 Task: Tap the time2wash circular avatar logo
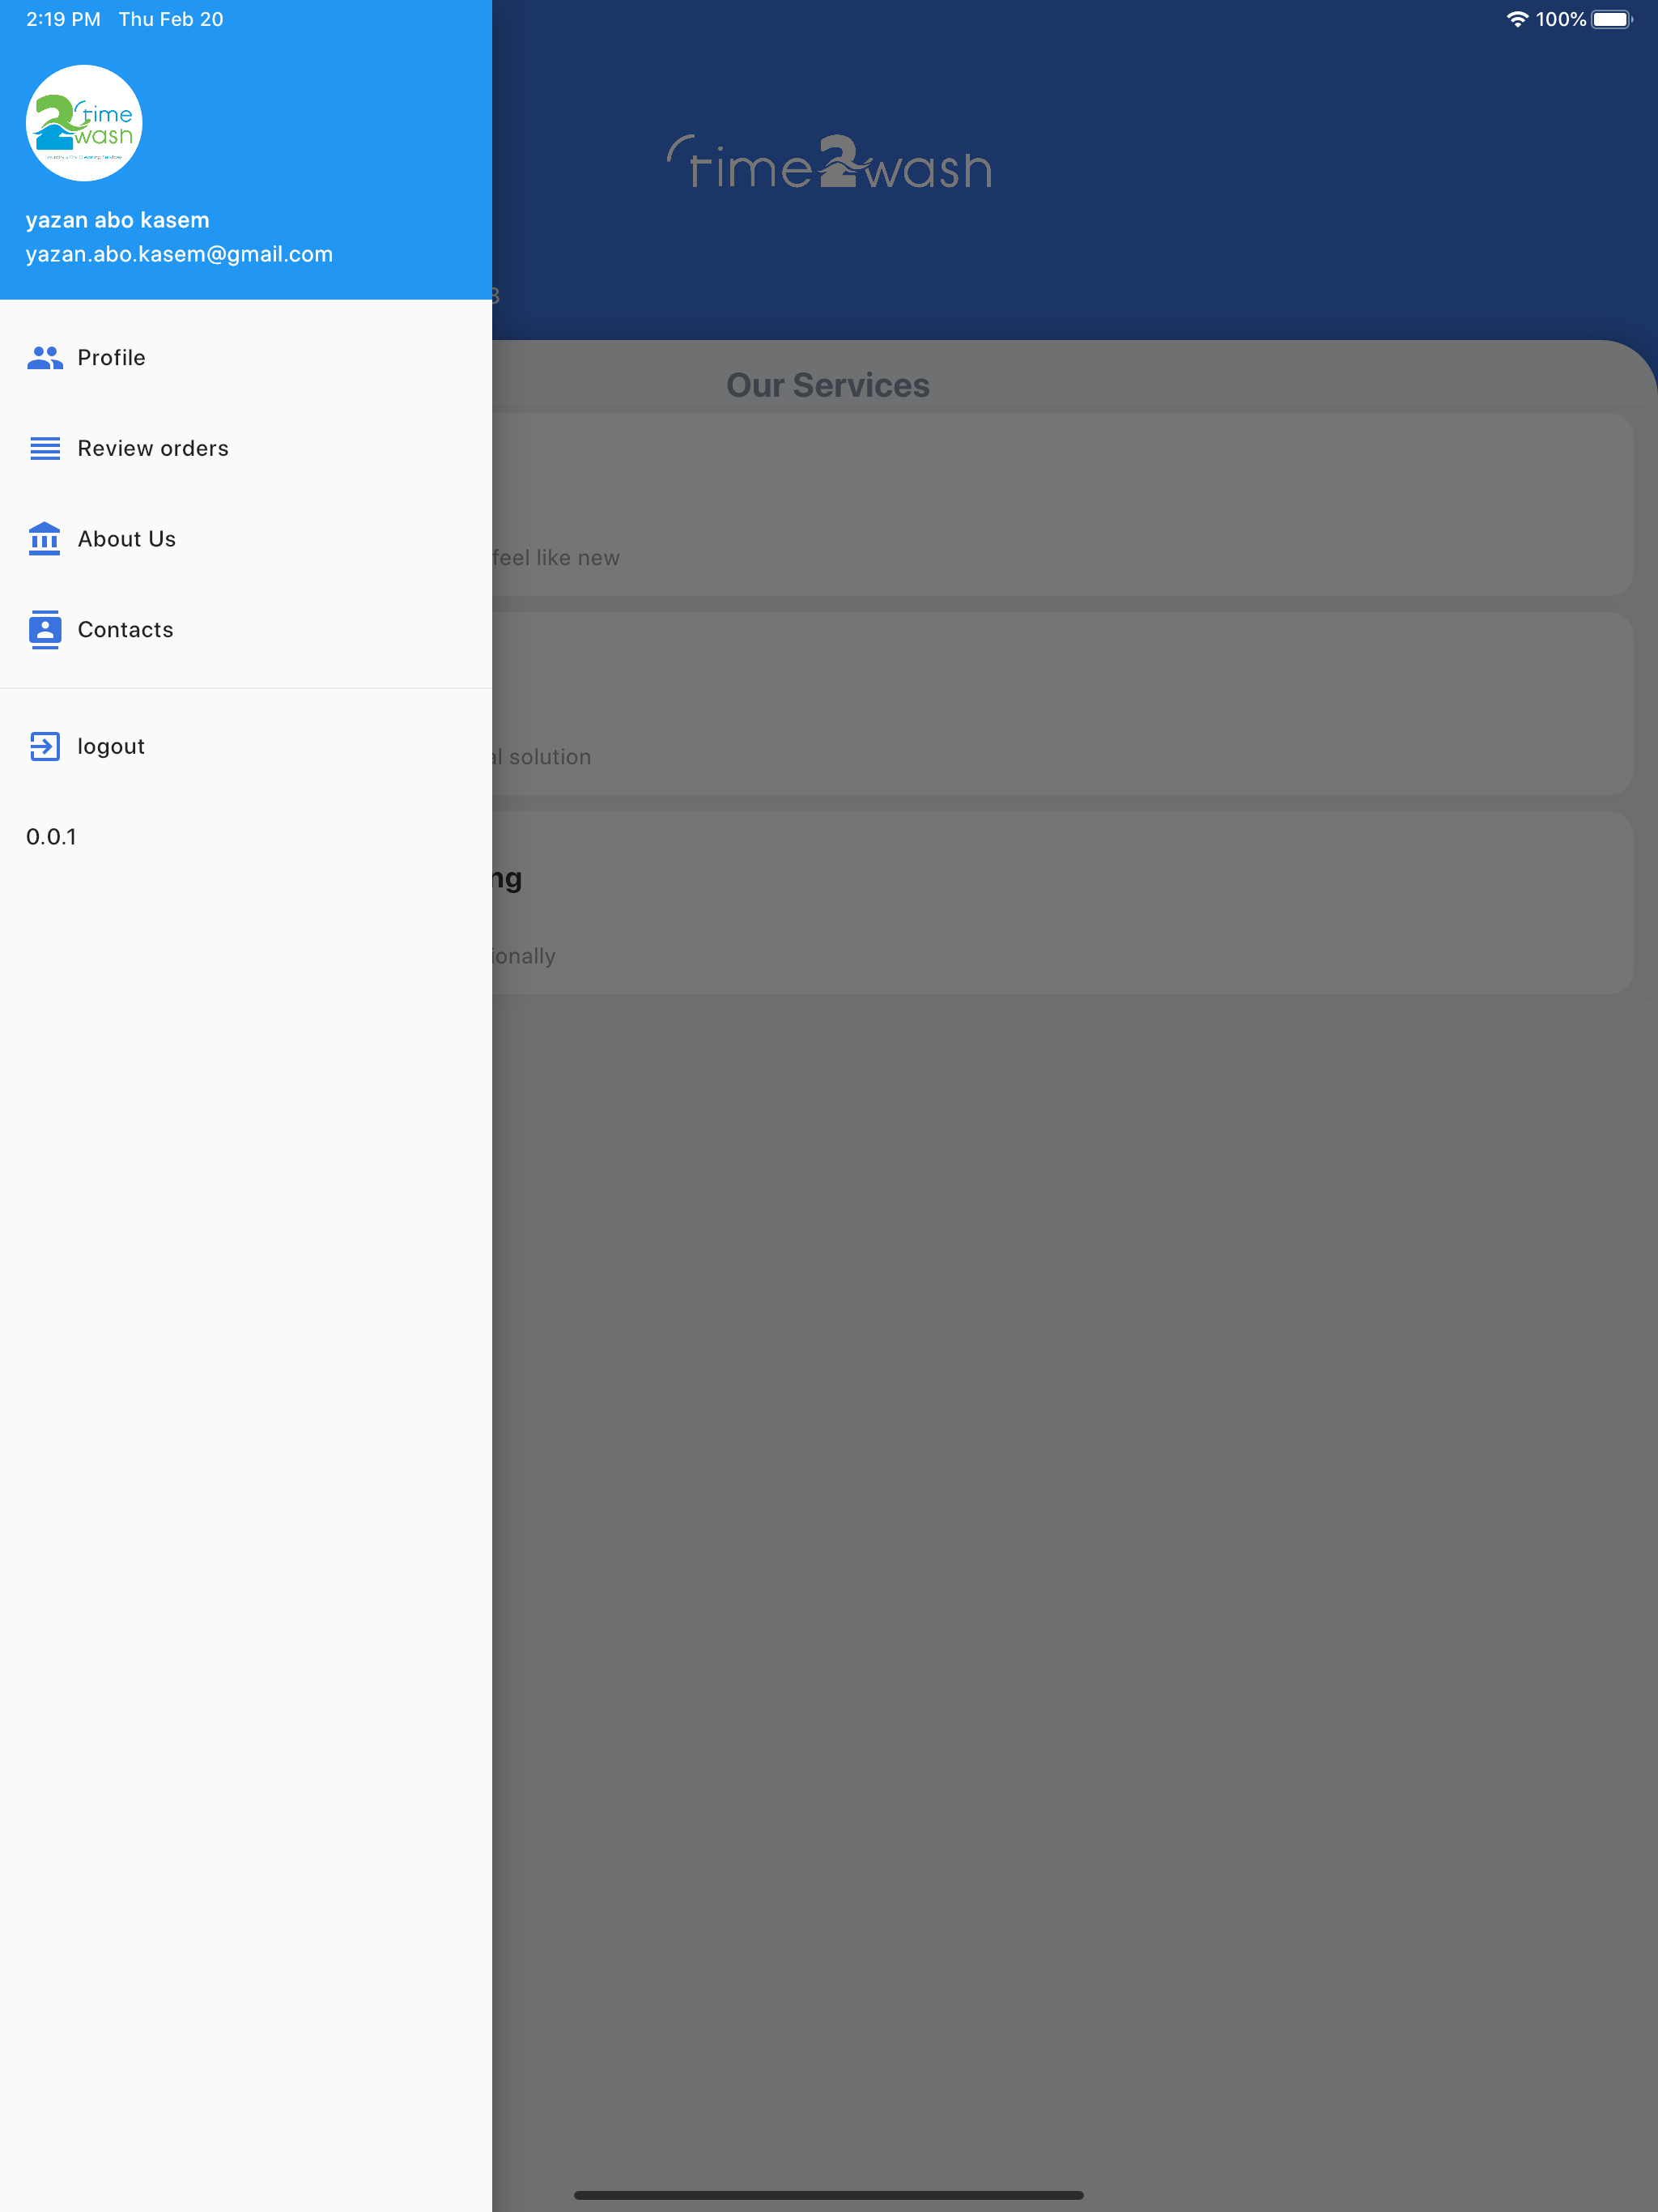pos(84,123)
